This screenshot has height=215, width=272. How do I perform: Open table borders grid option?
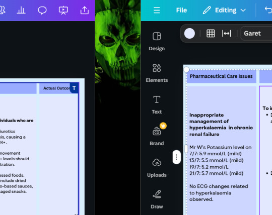pyautogui.click(x=211, y=33)
